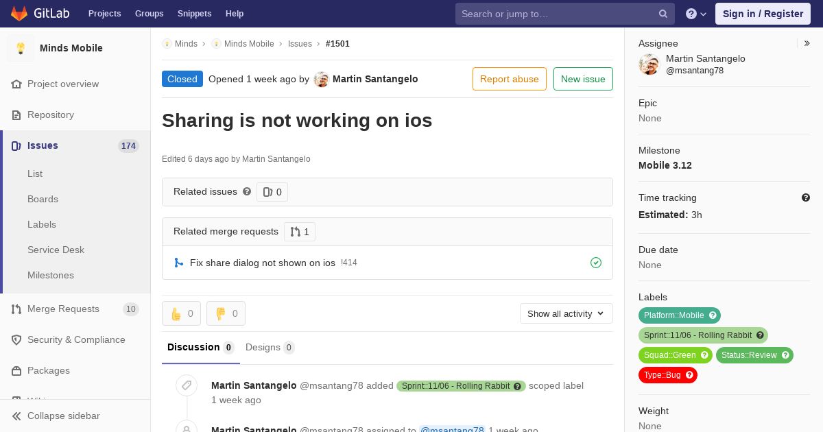This screenshot has height=432, width=823.
Task: Click assignee avatar in right sidebar
Action: (x=649, y=64)
